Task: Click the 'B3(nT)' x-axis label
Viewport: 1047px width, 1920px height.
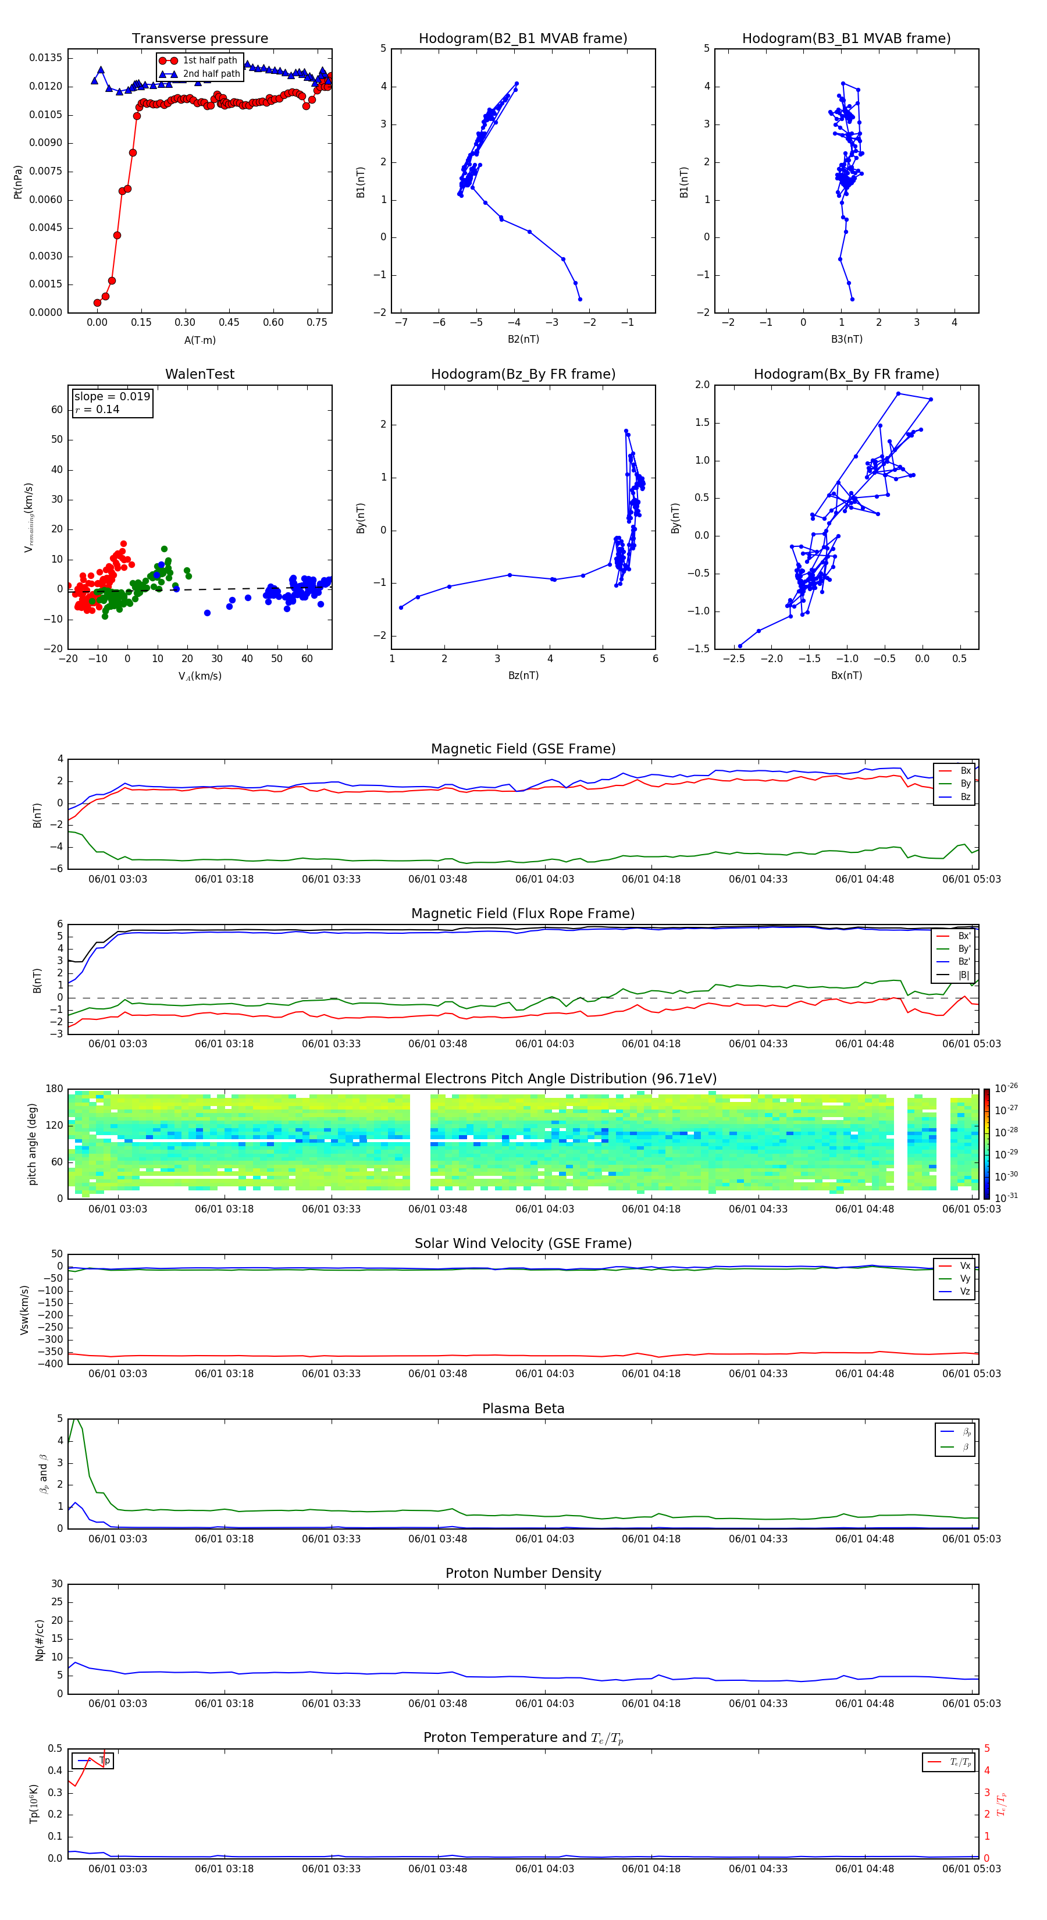Action: (846, 339)
